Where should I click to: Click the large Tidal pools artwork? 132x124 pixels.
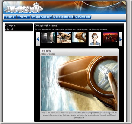pos(79,83)
